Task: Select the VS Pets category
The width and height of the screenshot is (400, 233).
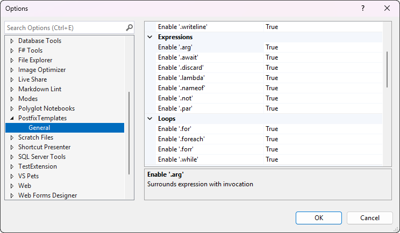Action: (x=28, y=176)
